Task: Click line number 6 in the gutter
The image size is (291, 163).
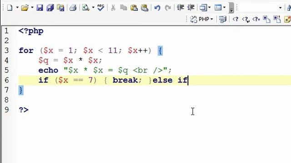Action: point(7,80)
